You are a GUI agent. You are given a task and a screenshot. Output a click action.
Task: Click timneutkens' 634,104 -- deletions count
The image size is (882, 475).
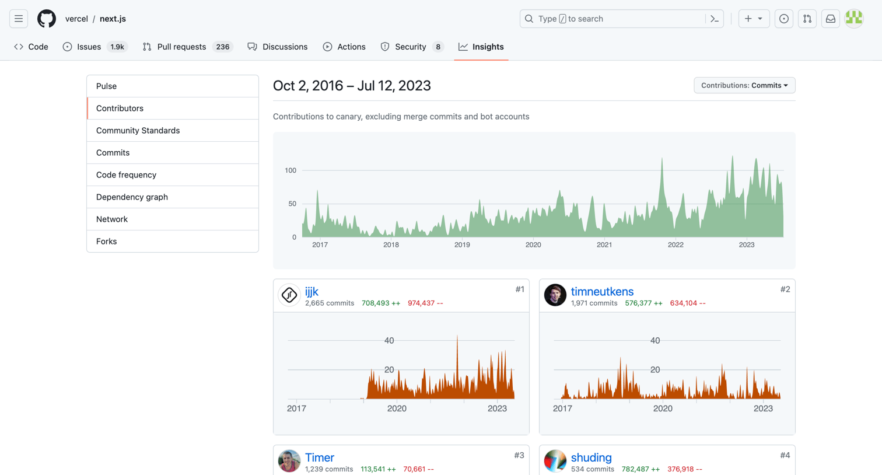[x=688, y=303]
